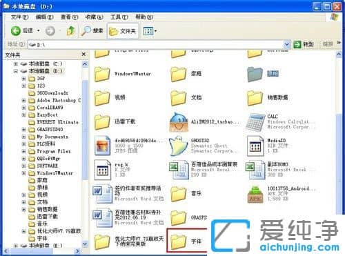Select the 家庭 folder icon in file view
This screenshot has height=256, width=345.
pyautogui.click(x=178, y=74)
